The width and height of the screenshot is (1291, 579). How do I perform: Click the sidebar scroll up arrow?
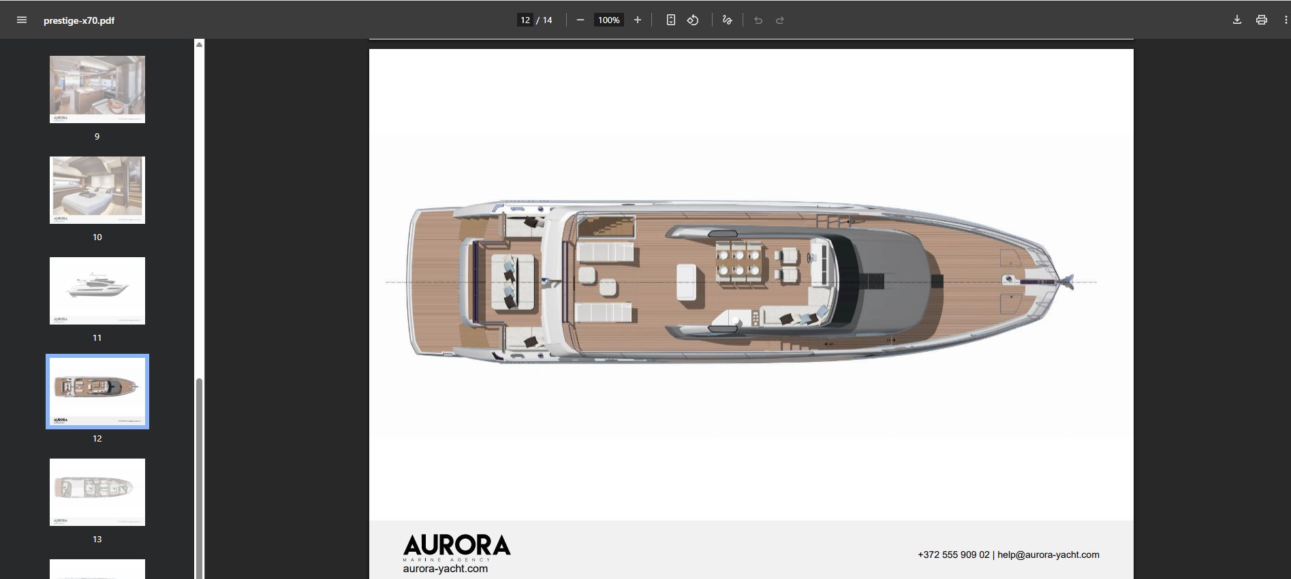[200, 45]
